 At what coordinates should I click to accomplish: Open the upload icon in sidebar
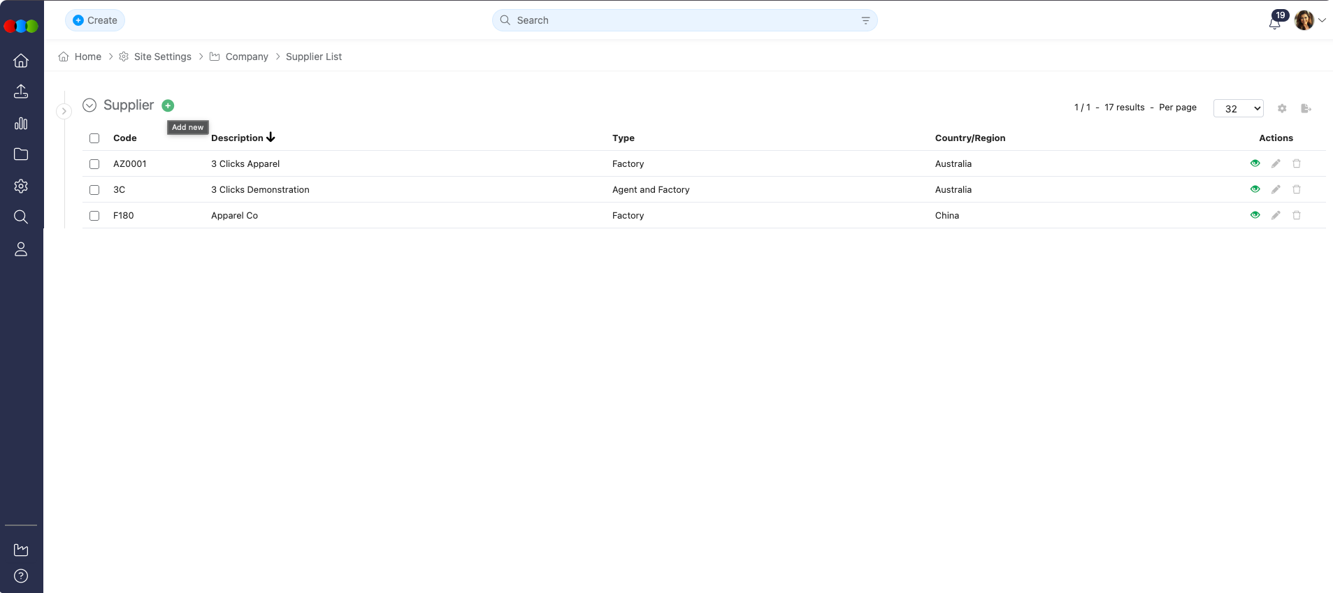[x=21, y=91]
